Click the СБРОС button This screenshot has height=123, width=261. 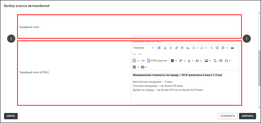tap(11, 116)
